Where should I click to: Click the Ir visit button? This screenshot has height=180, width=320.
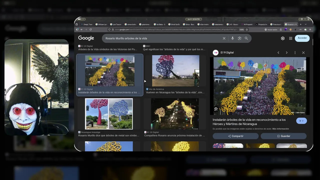click(301, 121)
